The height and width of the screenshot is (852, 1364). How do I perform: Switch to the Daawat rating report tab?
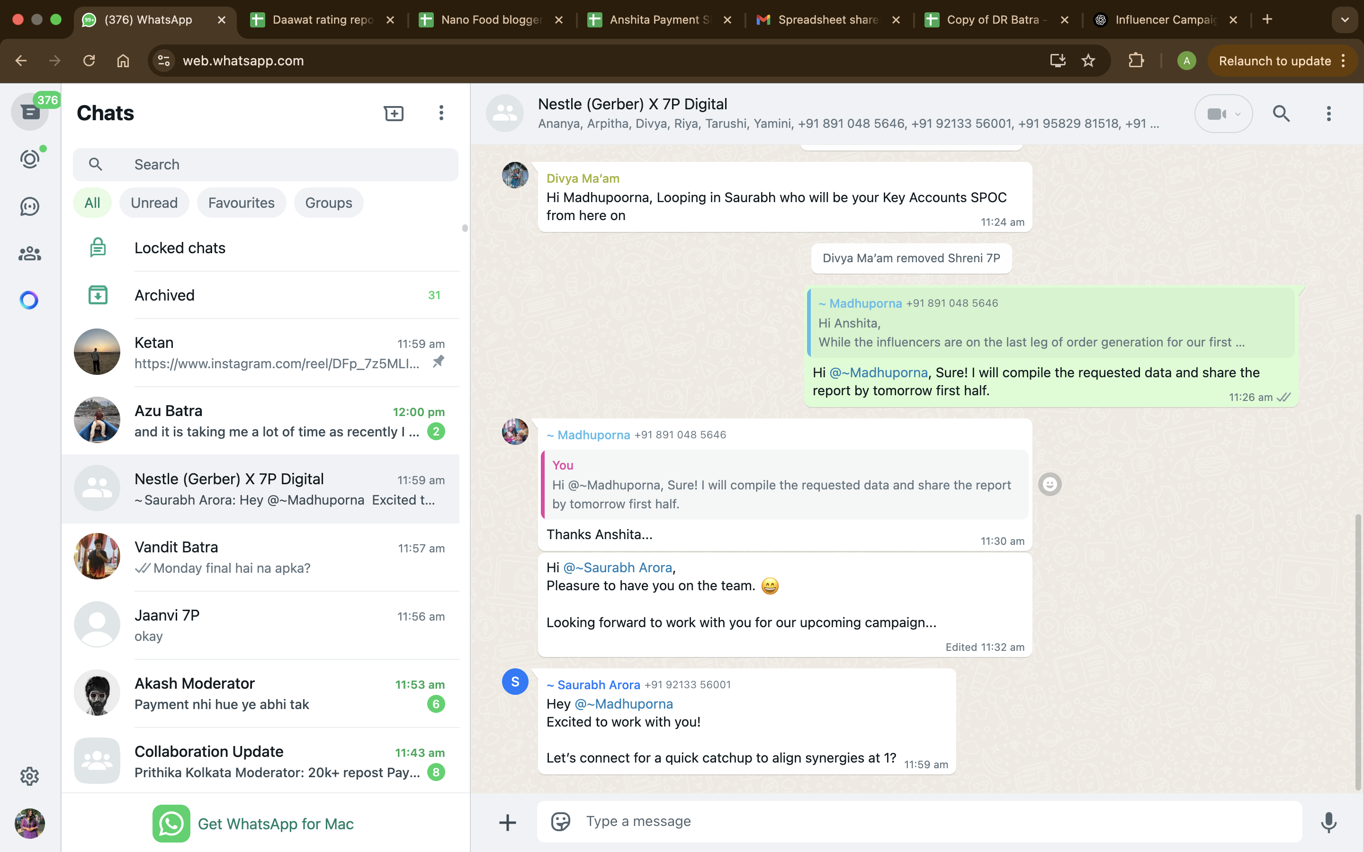[x=322, y=20]
